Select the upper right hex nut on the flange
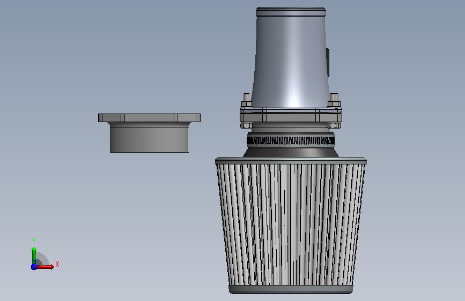Screen dimensions: 465x301 [334, 104]
